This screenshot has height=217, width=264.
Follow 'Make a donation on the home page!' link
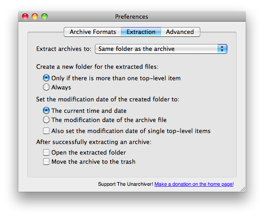[194, 184]
